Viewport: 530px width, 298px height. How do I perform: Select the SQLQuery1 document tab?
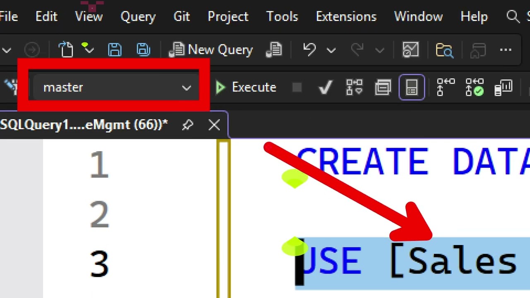(x=84, y=125)
